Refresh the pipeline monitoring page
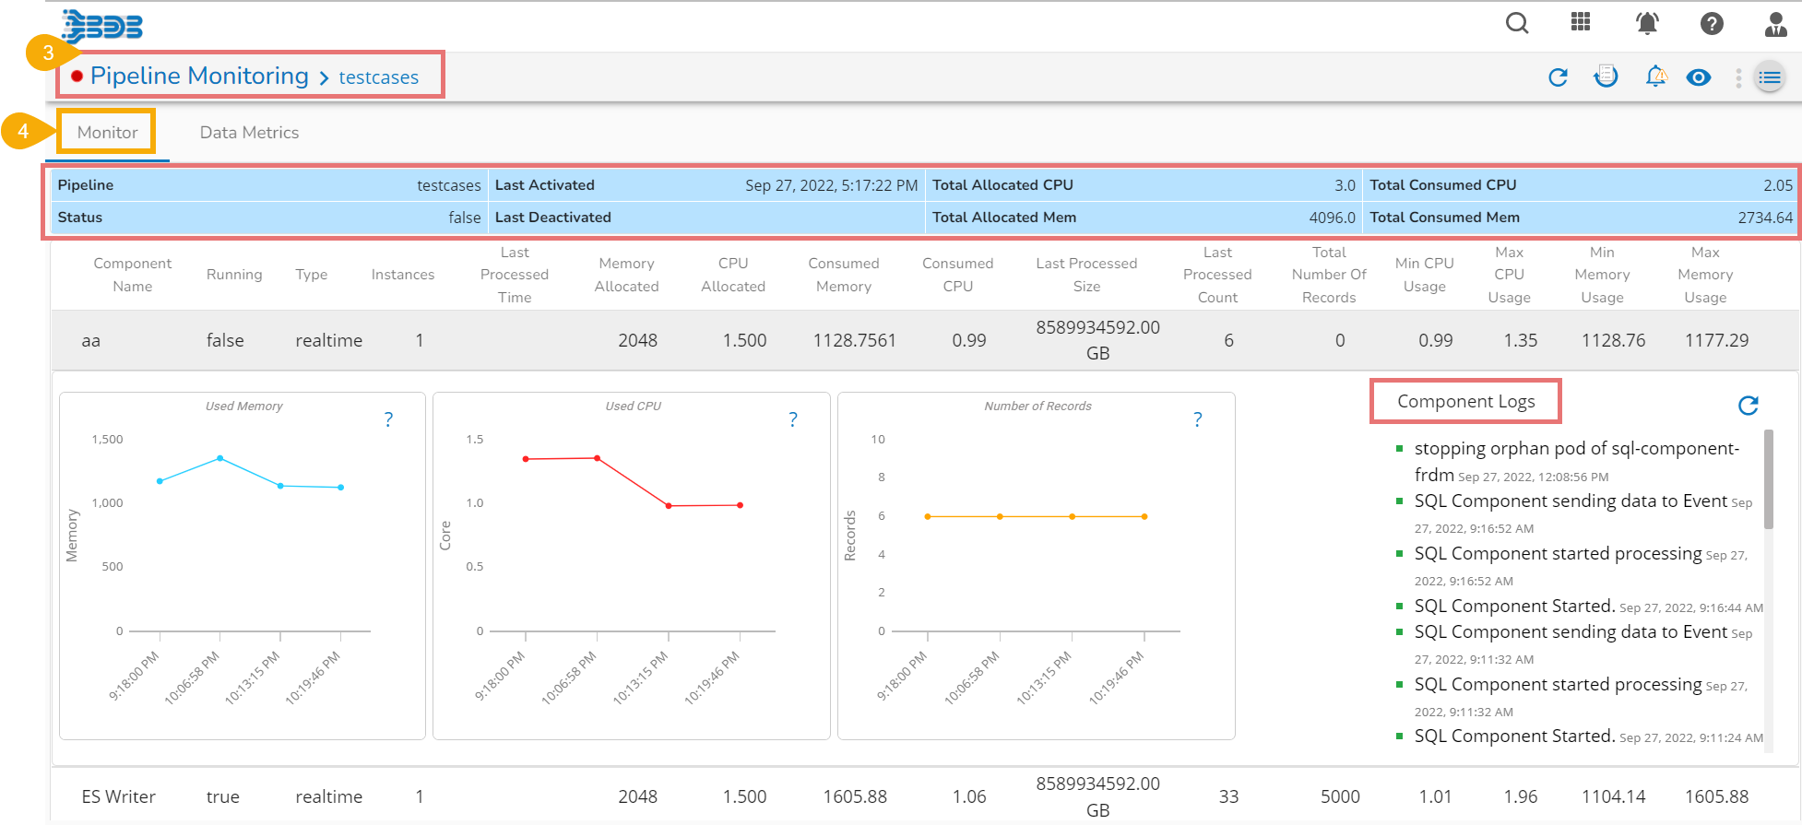 [1558, 77]
